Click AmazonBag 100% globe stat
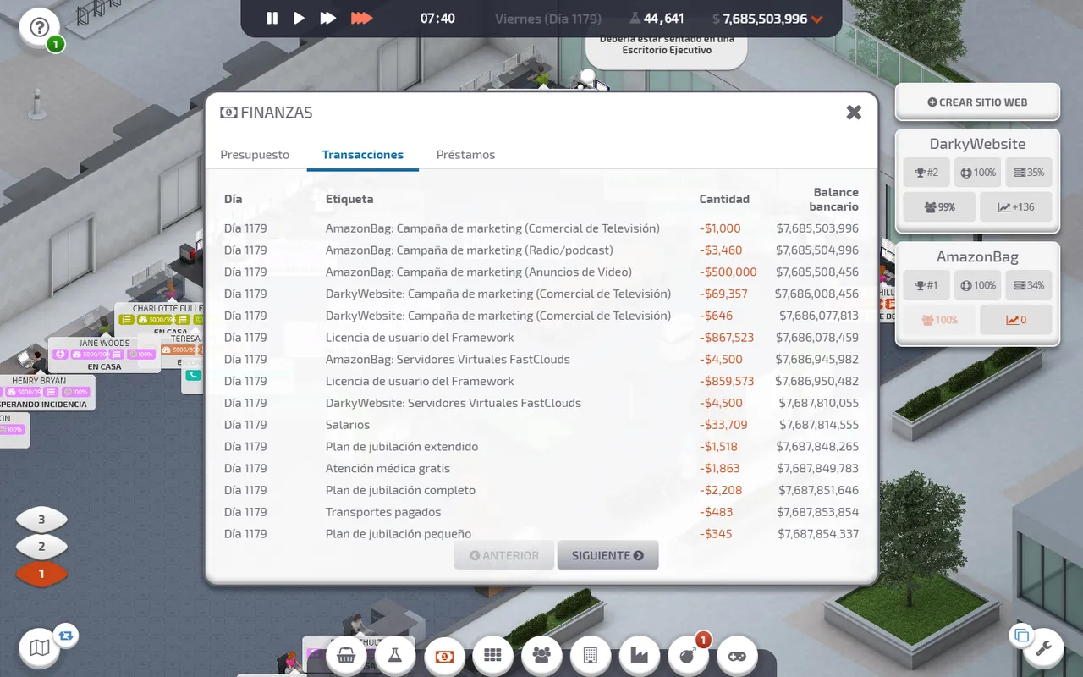This screenshot has width=1083, height=677. [978, 285]
